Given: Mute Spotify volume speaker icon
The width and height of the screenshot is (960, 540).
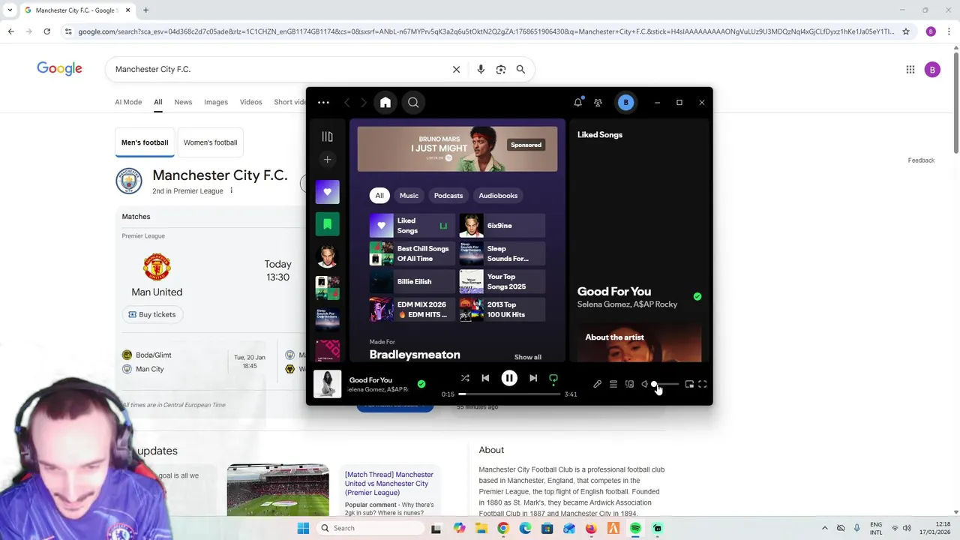Looking at the screenshot, I should pos(644,384).
